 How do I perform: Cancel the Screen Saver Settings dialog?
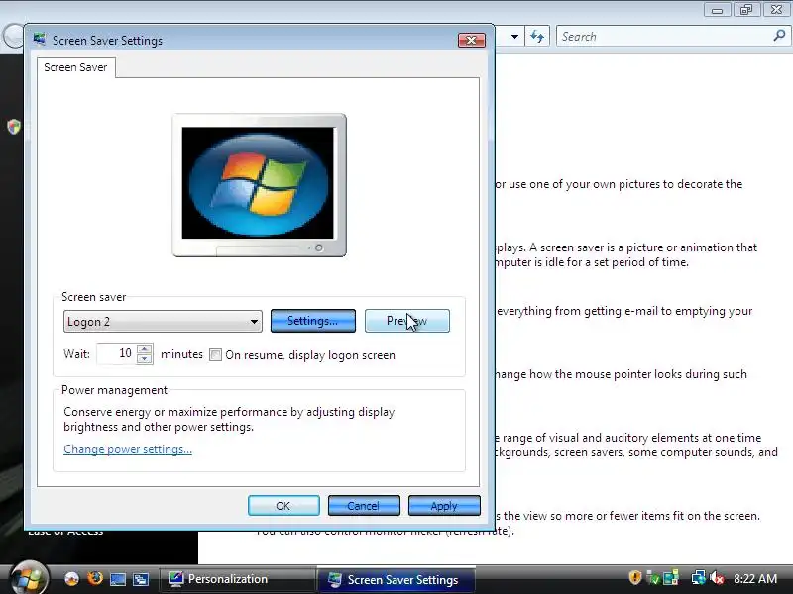(364, 506)
